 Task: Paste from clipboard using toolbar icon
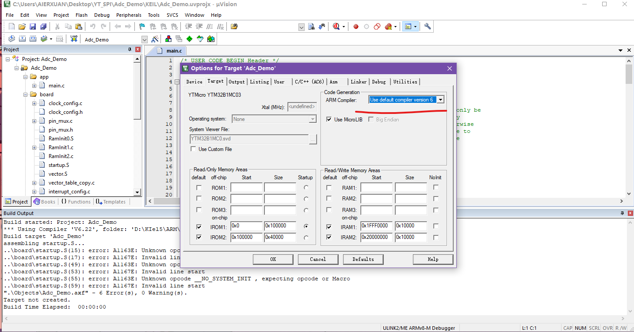tap(78, 26)
